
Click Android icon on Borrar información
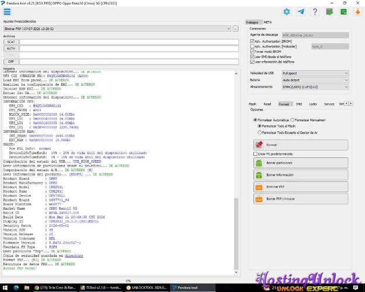pos(259,175)
